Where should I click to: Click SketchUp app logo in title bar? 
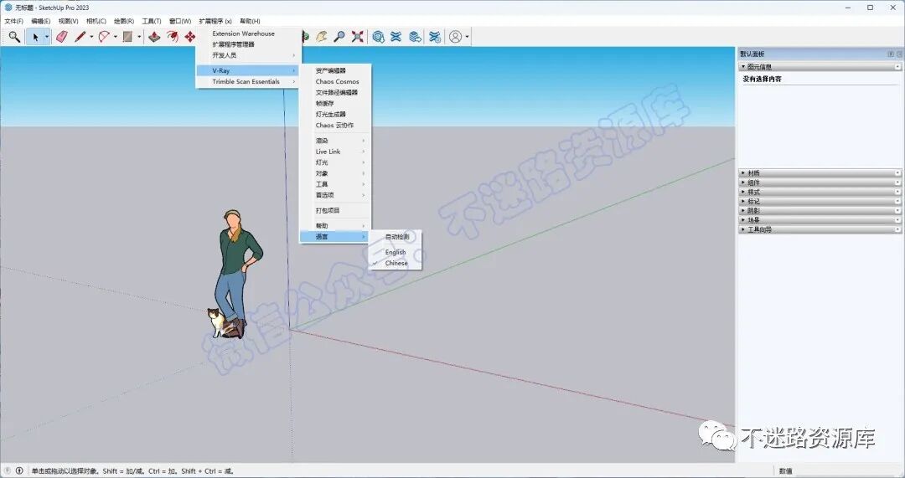pos(8,8)
